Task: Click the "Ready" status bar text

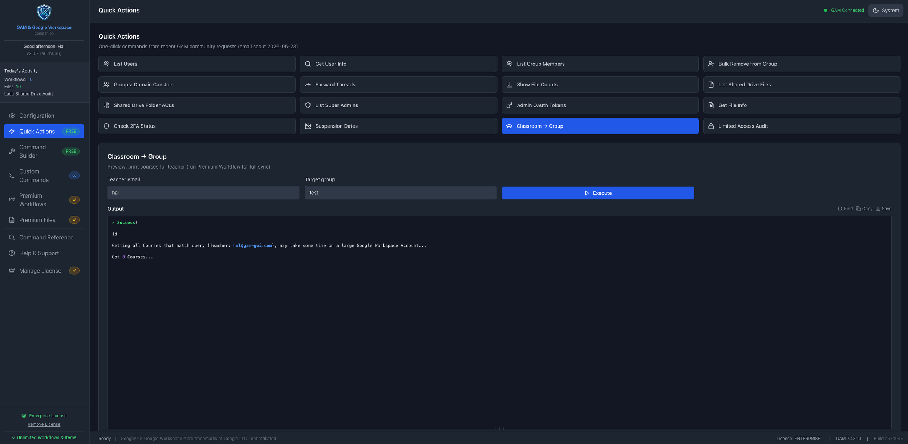Action: [x=105, y=439]
